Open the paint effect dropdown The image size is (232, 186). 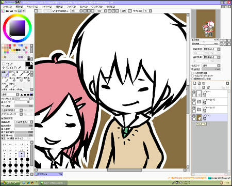[x=212, y=57]
